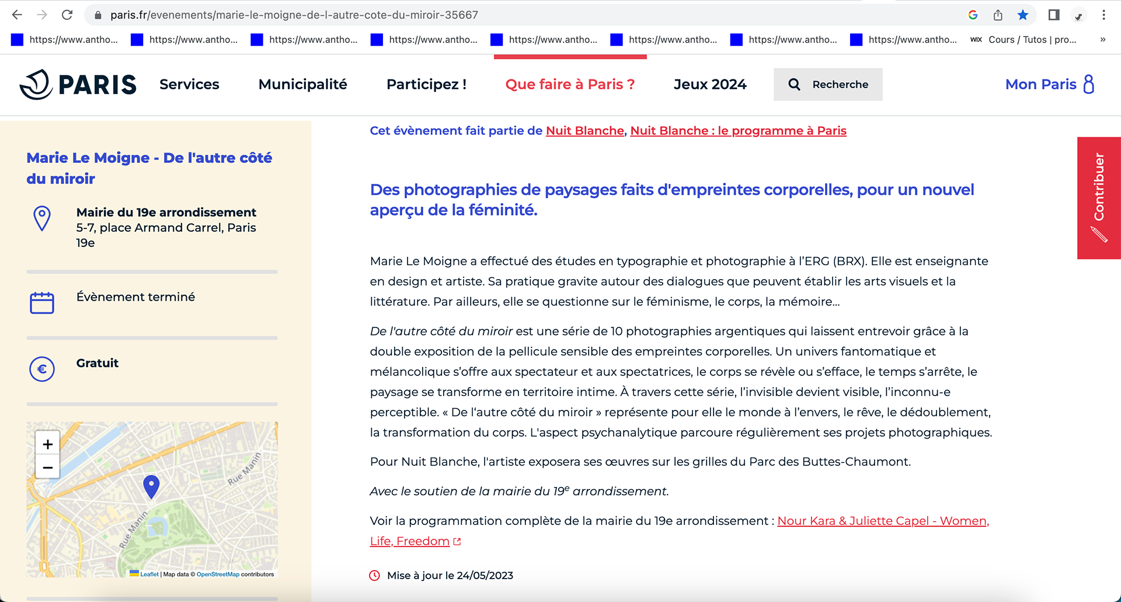Click the Paris logo
1121x602 pixels.
pos(78,85)
